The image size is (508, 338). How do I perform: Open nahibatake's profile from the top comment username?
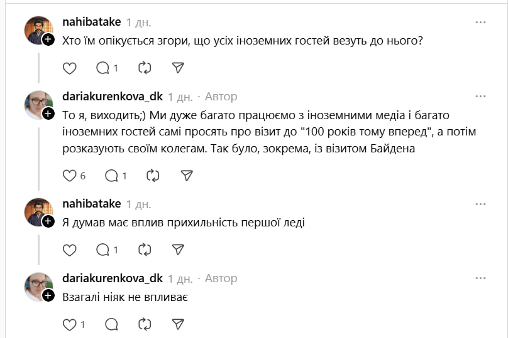click(x=92, y=22)
